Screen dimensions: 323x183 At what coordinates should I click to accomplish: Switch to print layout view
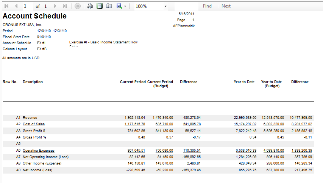[x=99, y=6]
